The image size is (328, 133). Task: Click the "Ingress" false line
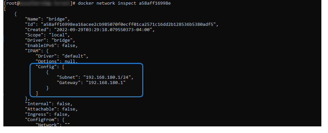pos(47,114)
